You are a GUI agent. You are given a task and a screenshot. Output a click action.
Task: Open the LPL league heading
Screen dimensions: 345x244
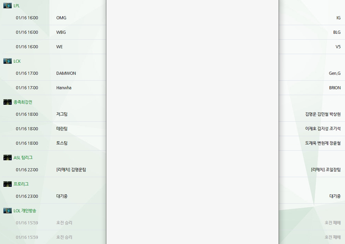click(17, 6)
